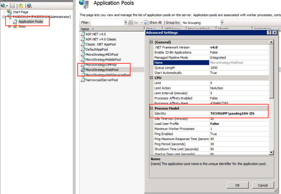The height and width of the screenshot is (194, 281).
Task: Select the Ping Enabled property
Action: pyautogui.click(x=211, y=134)
